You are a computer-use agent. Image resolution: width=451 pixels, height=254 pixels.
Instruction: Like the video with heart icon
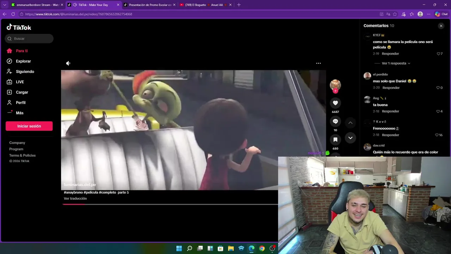click(335, 103)
